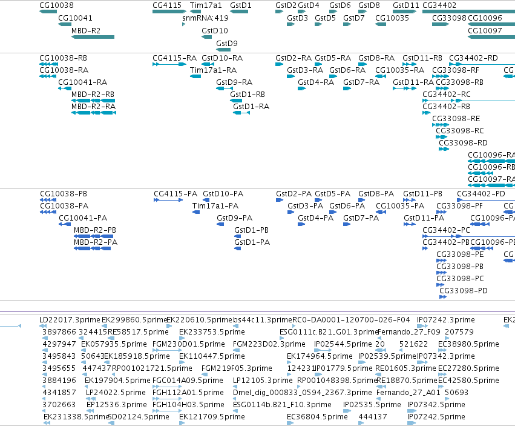This screenshot has height=426, width=515.
Task: Click the snmRNA:419 gene label
Action: coord(205,18)
